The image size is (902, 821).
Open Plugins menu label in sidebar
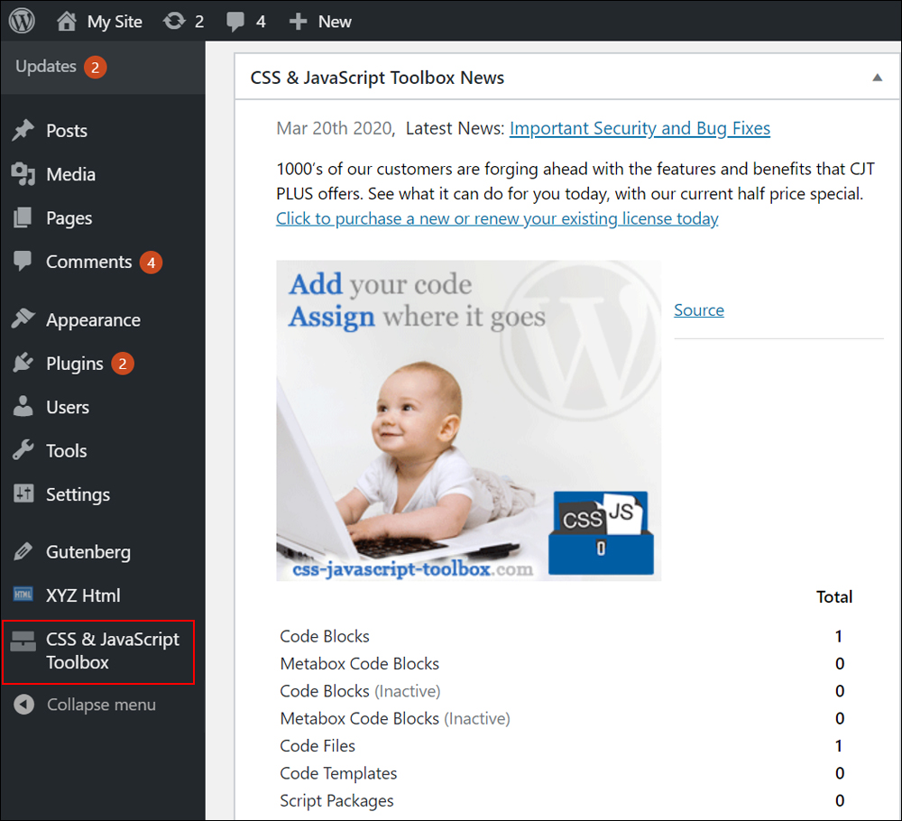tap(75, 364)
